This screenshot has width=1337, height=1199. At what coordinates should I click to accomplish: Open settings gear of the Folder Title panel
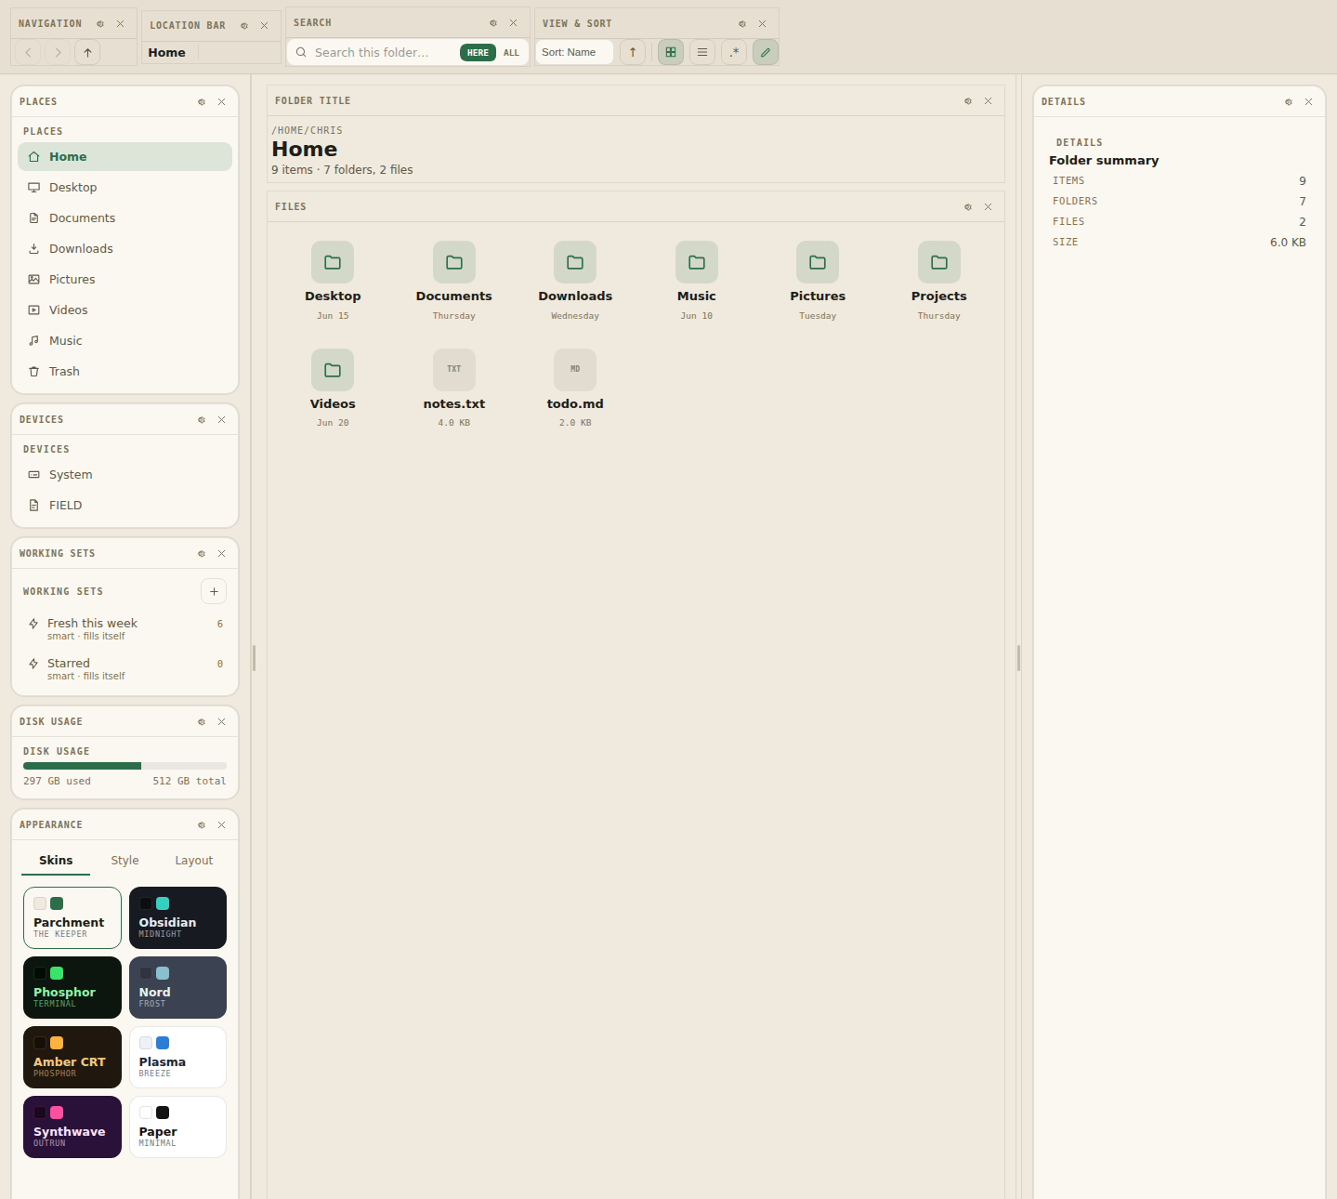pos(968,101)
